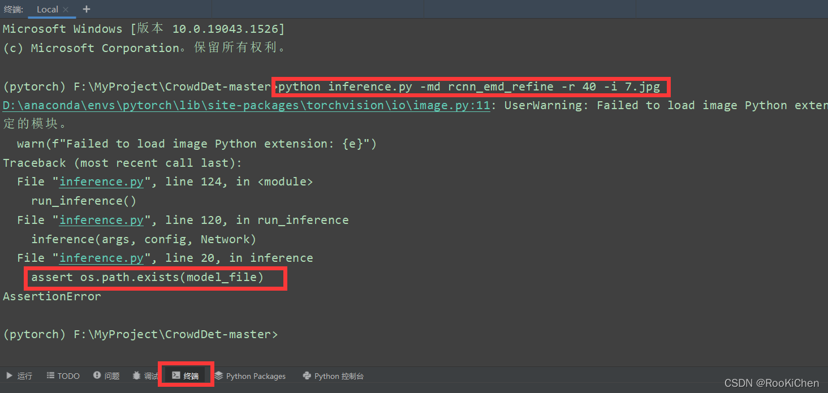Click the 终端: panel title label

tap(14, 9)
